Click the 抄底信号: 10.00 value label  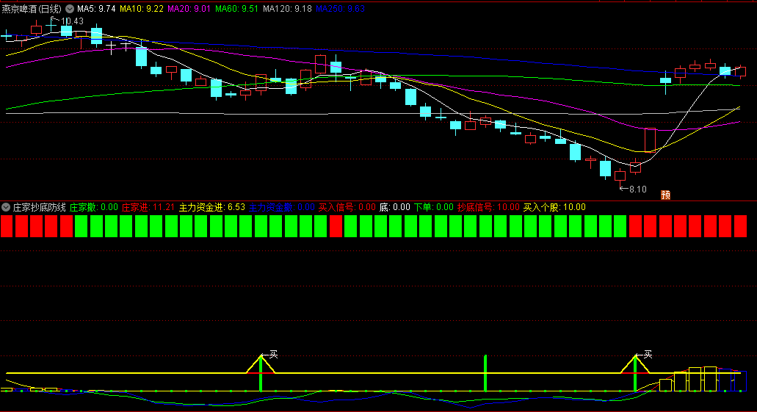coord(488,207)
